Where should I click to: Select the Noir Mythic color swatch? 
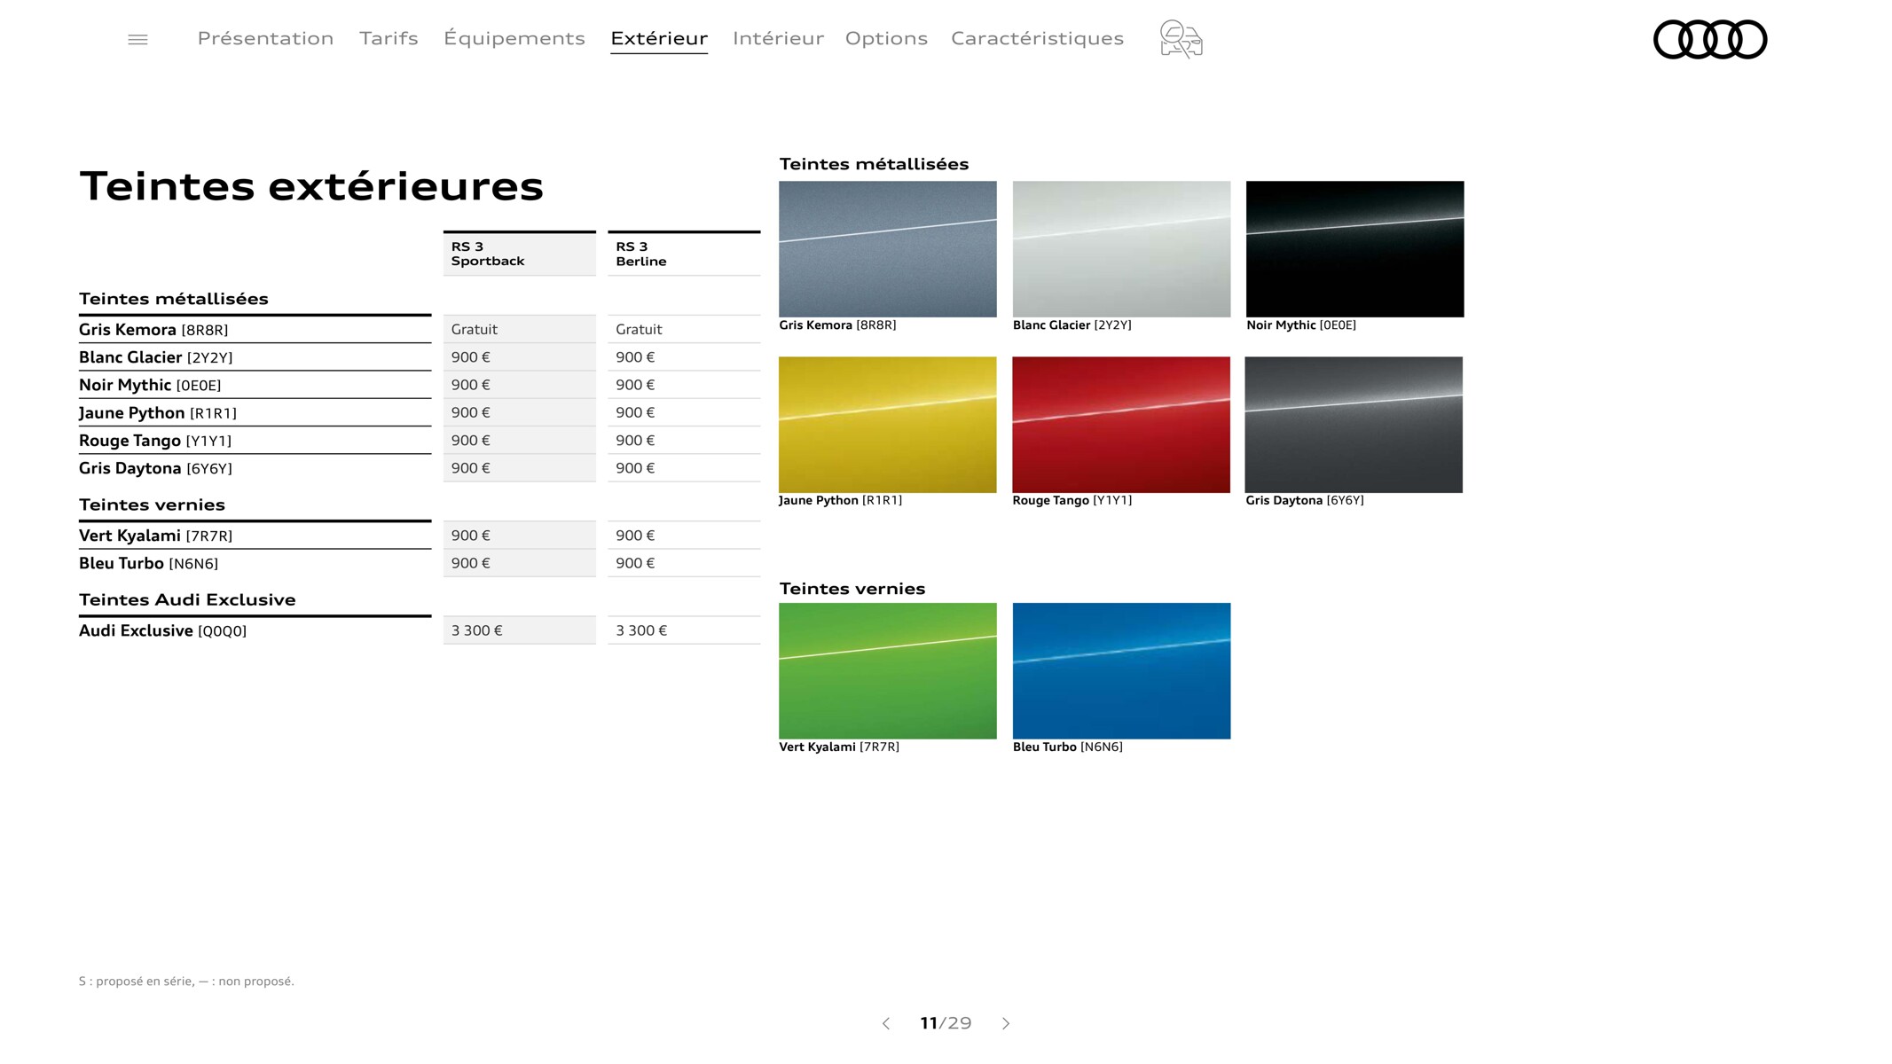click(x=1355, y=249)
